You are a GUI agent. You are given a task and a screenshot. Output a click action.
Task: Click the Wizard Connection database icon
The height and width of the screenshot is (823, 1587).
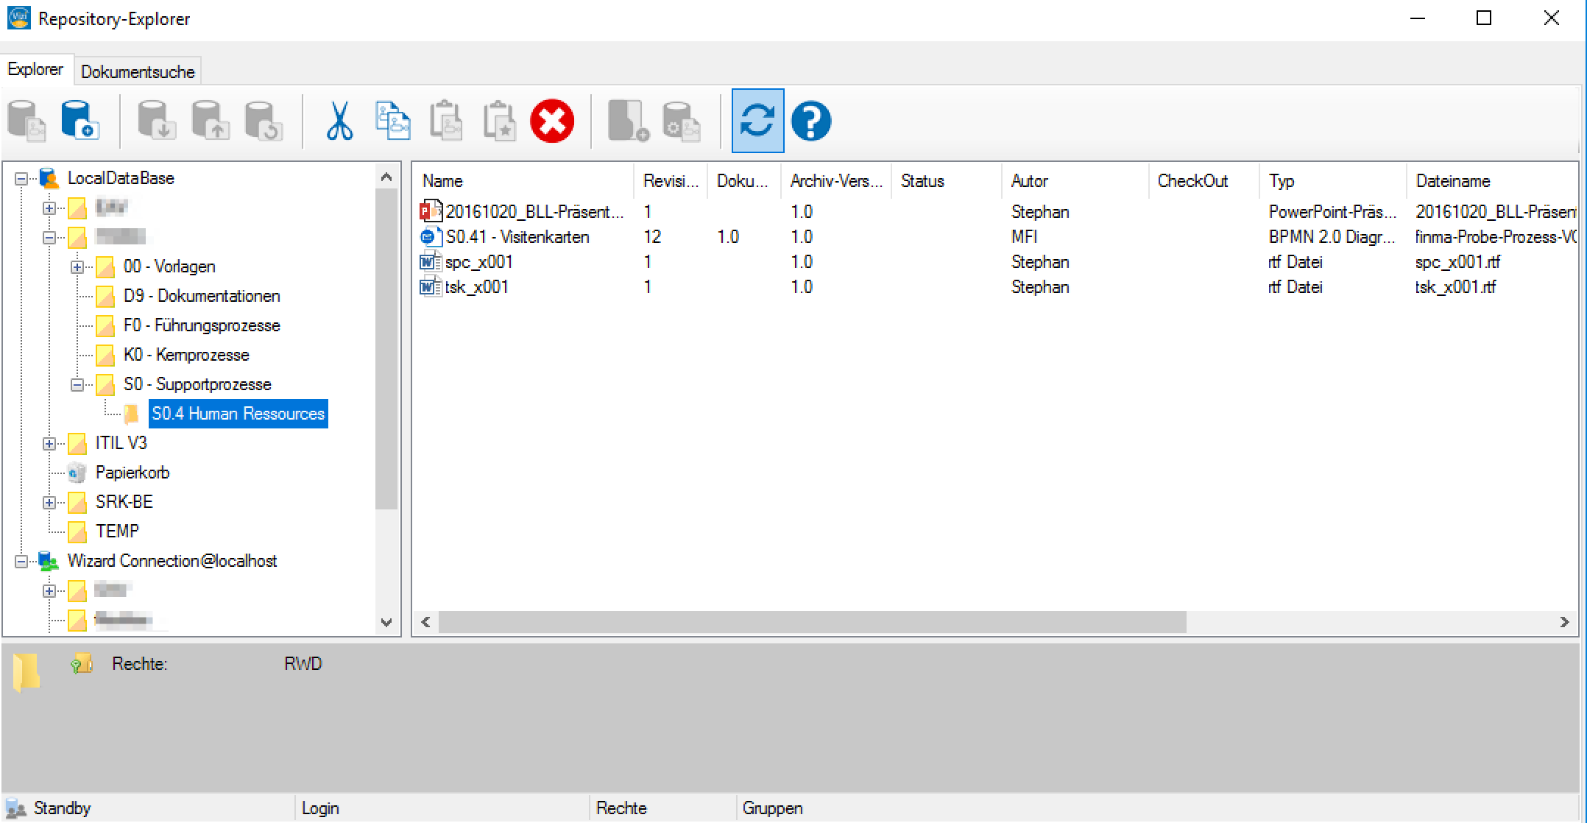[49, 561]
